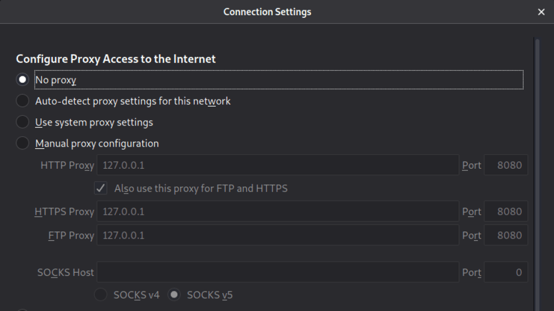
Task: Click the Use system proxy settings label
Action: pos(94,122)
